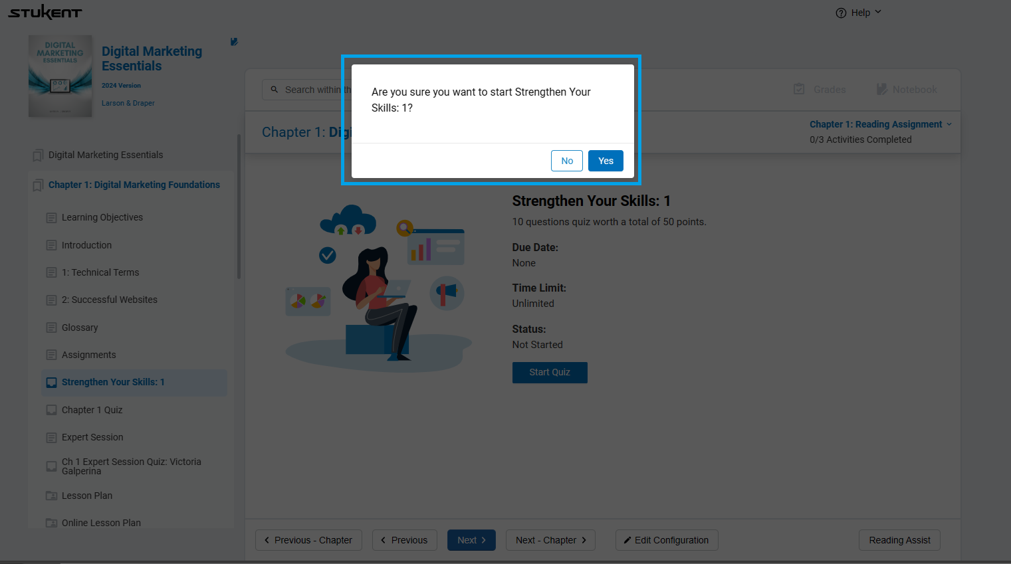This screenshot has height=564, width=1011.
Task: Click the page icon beside Expert Session
Action: click(x=51, y=438)
